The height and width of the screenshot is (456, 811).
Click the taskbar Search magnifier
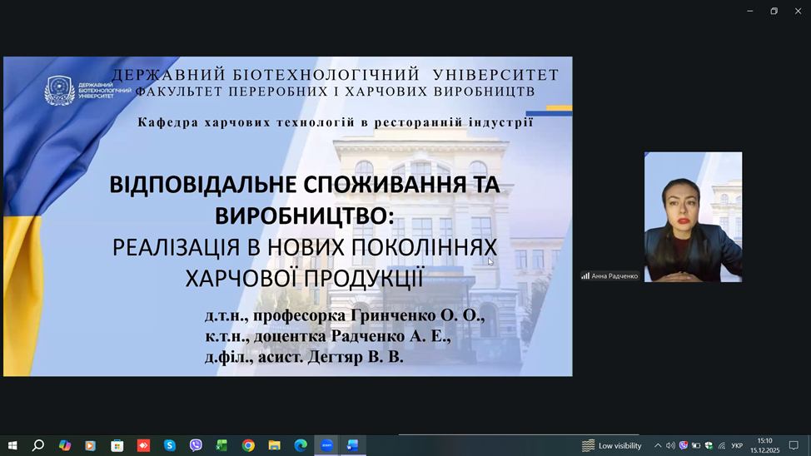coord(38,445)
